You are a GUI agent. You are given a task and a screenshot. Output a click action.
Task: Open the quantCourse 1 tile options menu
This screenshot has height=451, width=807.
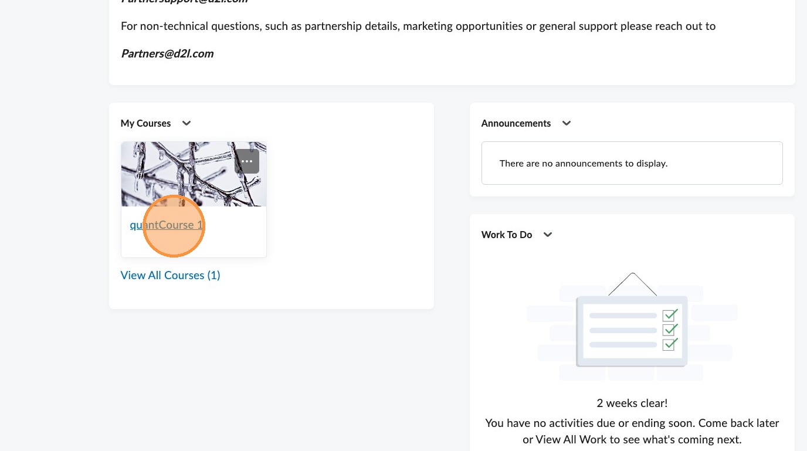(x=247, y=161)
